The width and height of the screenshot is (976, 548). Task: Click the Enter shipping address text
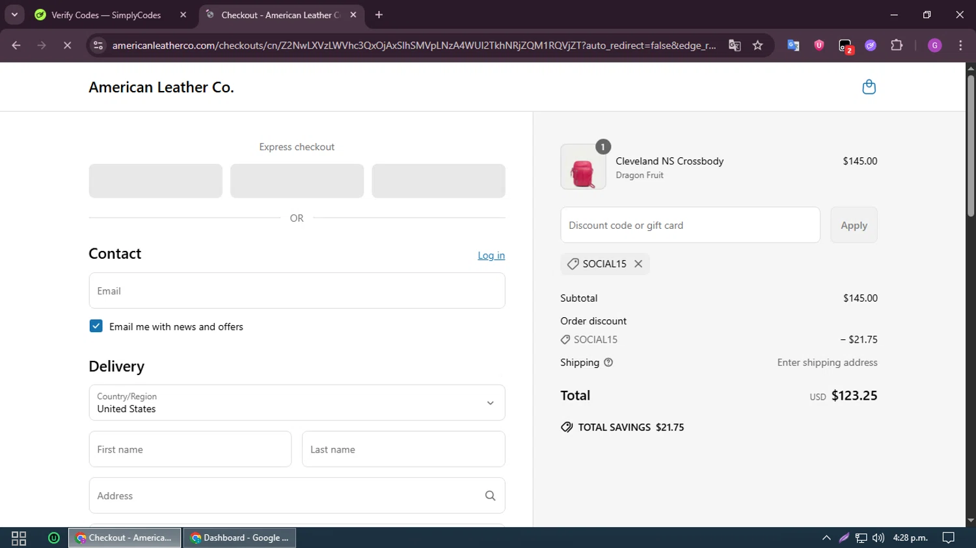[x=827, y=363]
